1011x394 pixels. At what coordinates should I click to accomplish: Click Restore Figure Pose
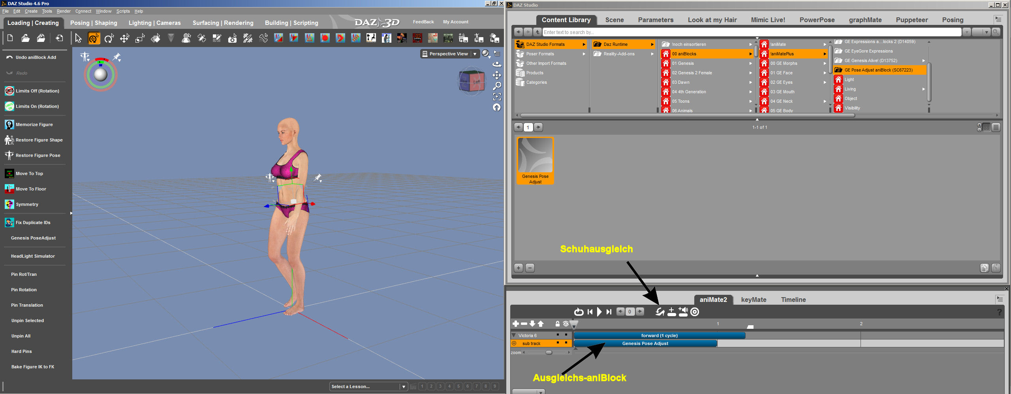32,155
